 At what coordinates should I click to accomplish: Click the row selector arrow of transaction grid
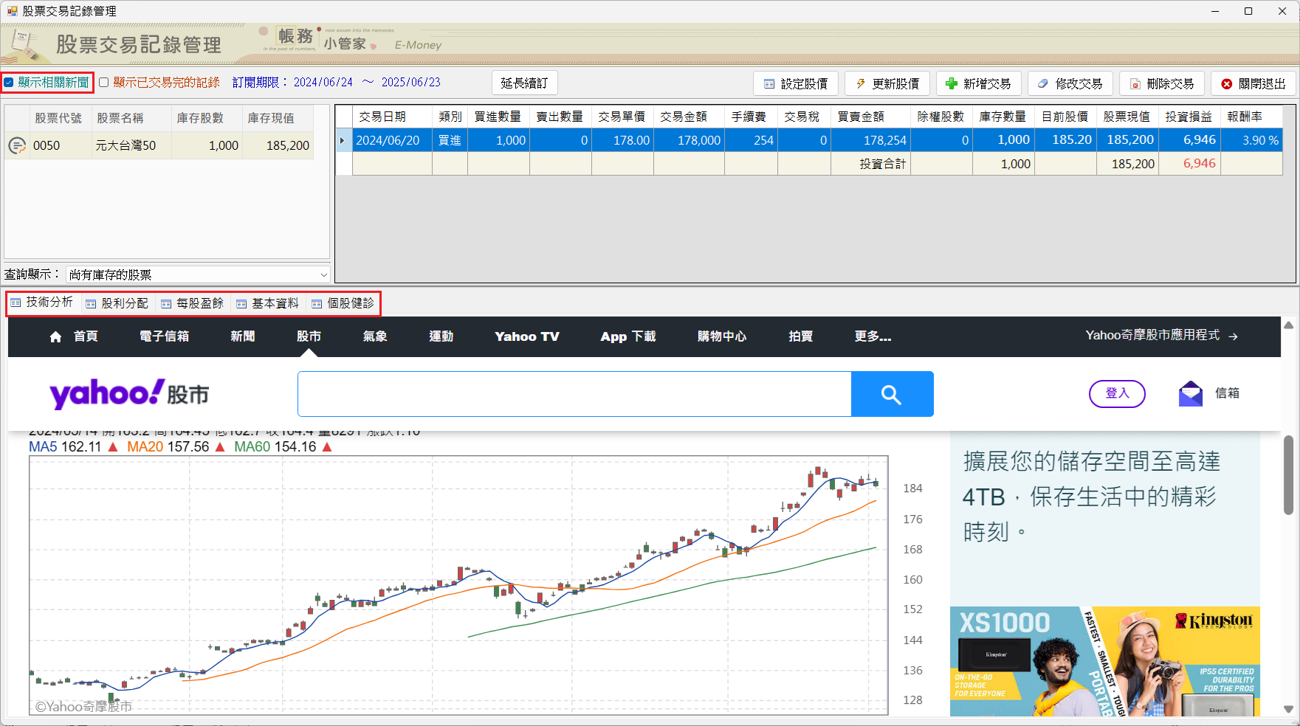pyautogui.click(x=343, y=140)
